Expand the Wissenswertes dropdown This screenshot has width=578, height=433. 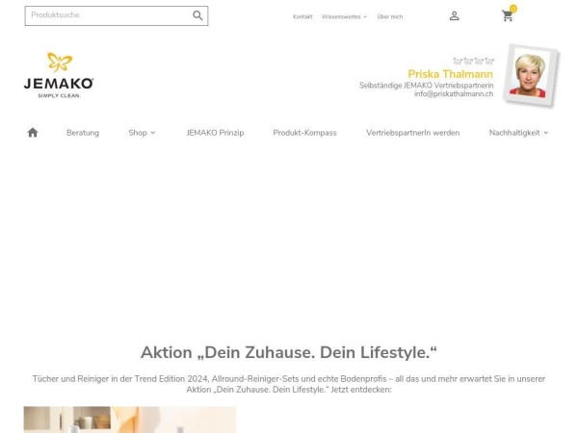[344, 16]
